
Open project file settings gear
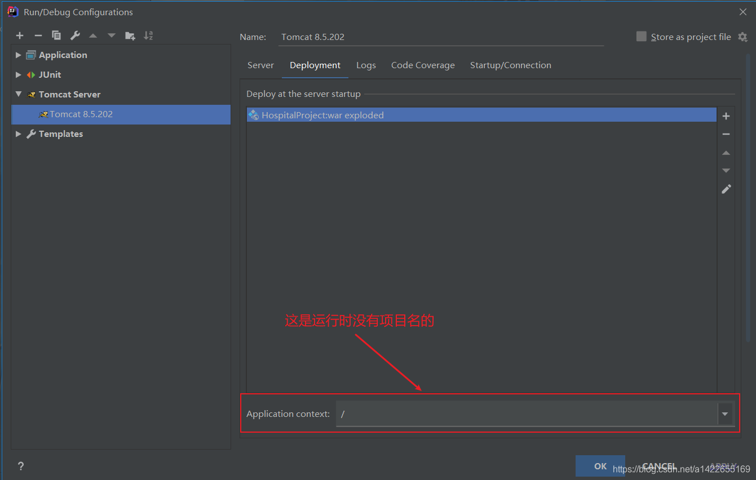pyautogui.click(x=742, y=37)
